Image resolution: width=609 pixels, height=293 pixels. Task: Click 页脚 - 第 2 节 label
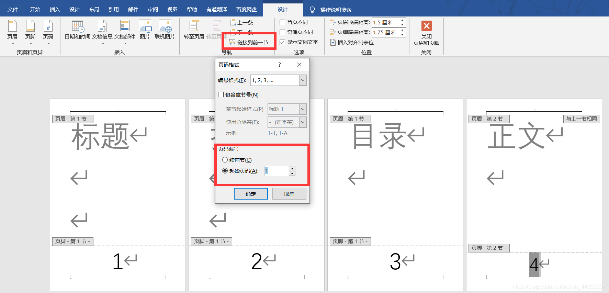pyautogui.click(x=489, y=248)
